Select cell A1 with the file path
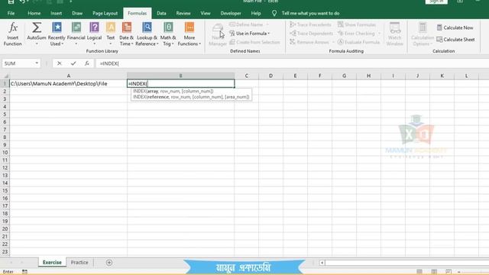489x275 pixels. 68,83
